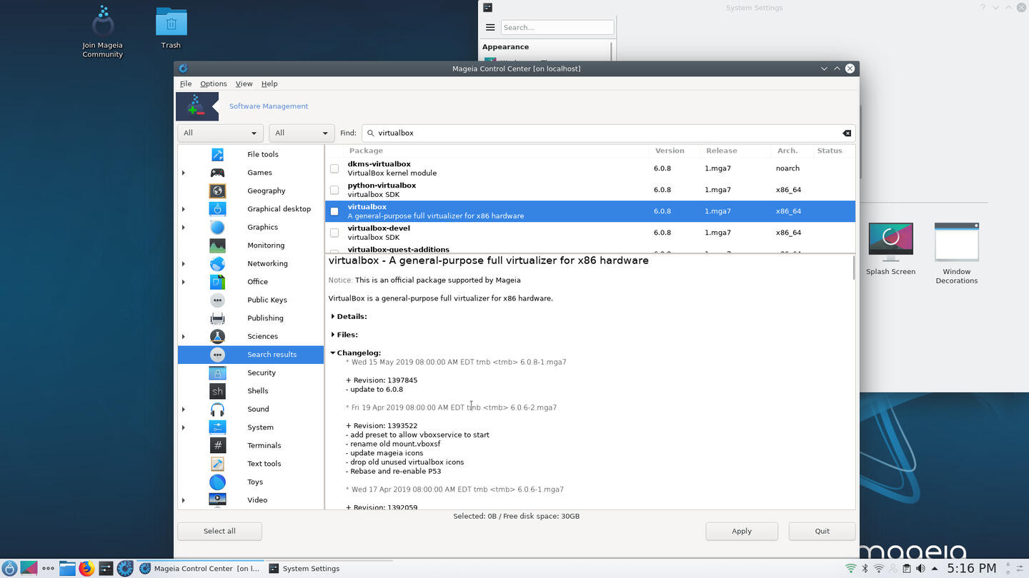Select the Search results category
1029x578 pixels.
point(251,355)
